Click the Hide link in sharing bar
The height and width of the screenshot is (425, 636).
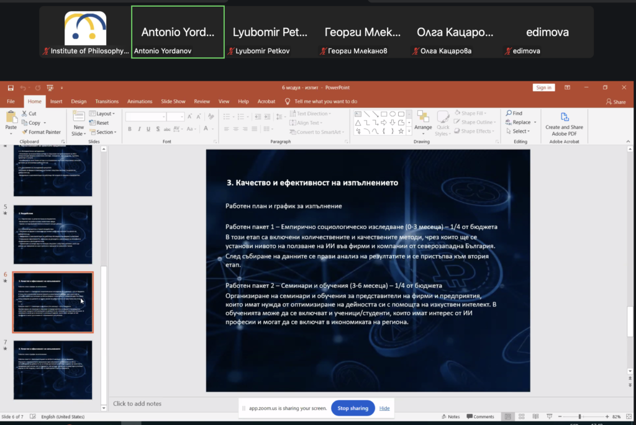click(384, 408)
